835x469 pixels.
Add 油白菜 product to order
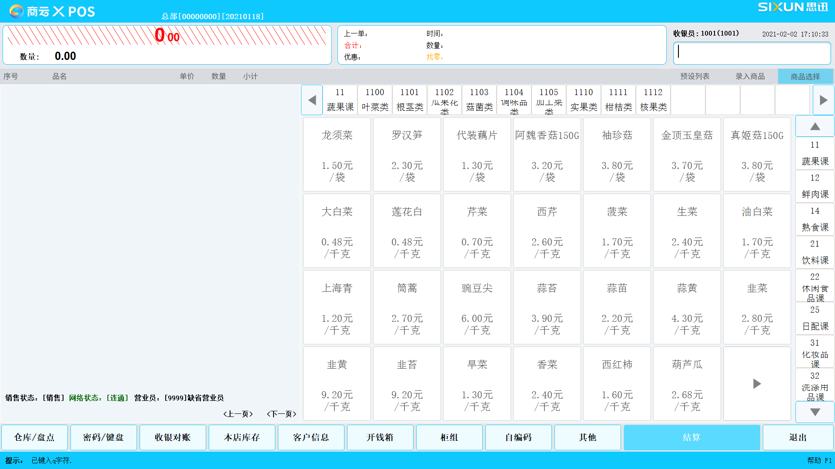(x=757, y=231)
